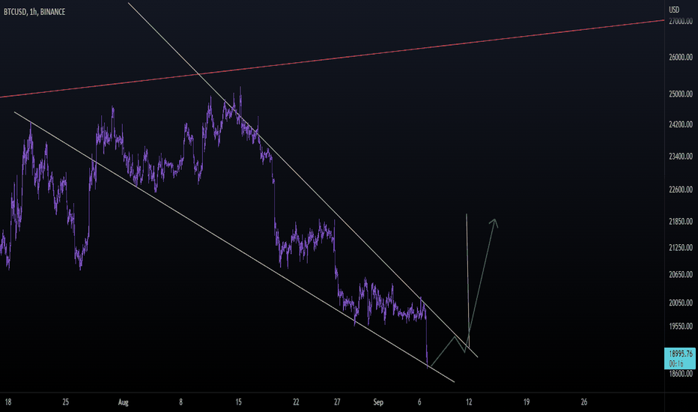
Task: Click the Aug label on time axis
Action: (124, 402)
